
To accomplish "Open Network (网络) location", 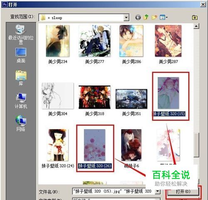I will 21,123.
